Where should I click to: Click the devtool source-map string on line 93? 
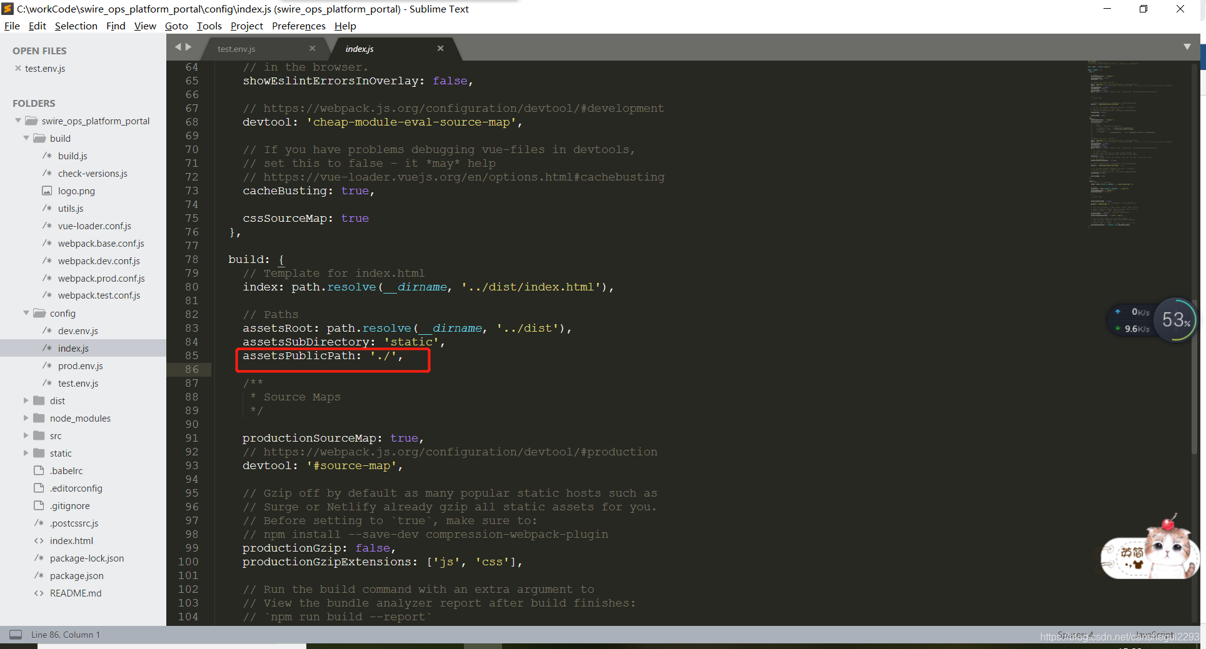point(351,465)
